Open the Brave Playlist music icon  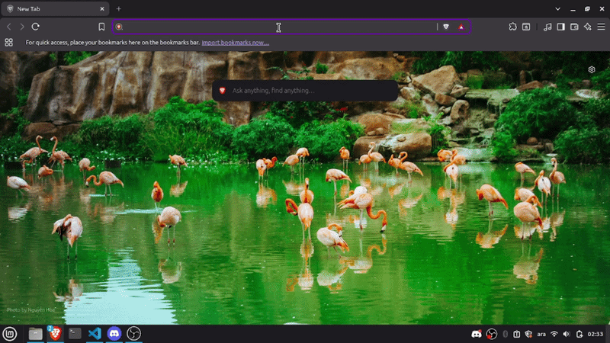point(547,27)
